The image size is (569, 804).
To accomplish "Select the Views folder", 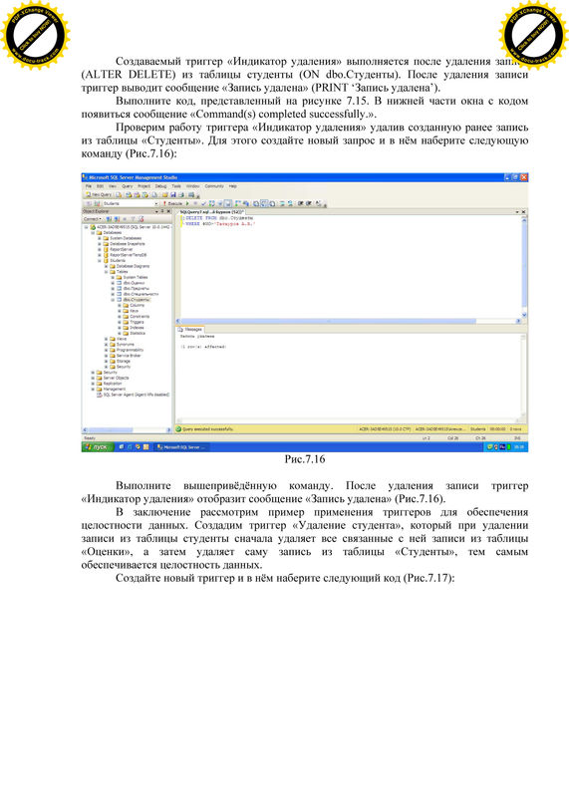I will tap(122, 339).
